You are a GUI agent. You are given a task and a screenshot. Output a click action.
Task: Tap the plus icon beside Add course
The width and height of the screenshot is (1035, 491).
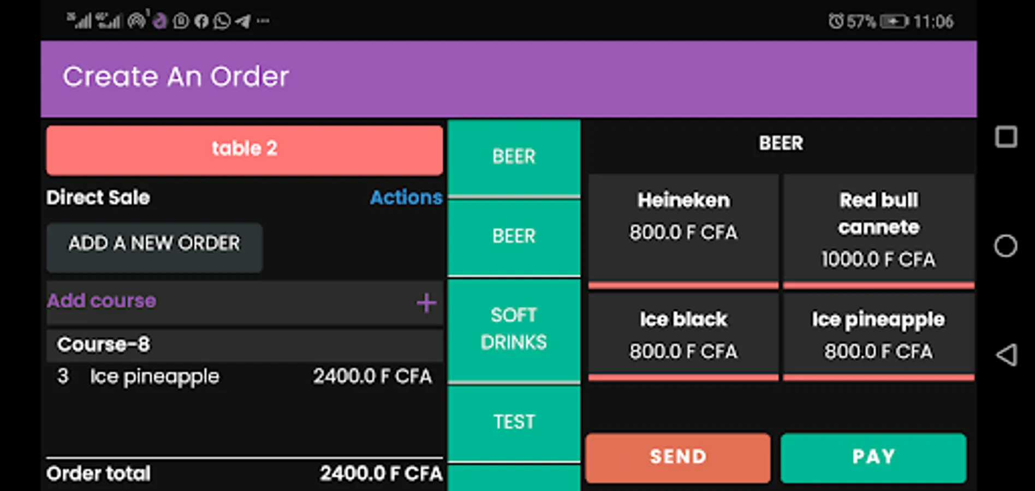(x=426, y=303)
